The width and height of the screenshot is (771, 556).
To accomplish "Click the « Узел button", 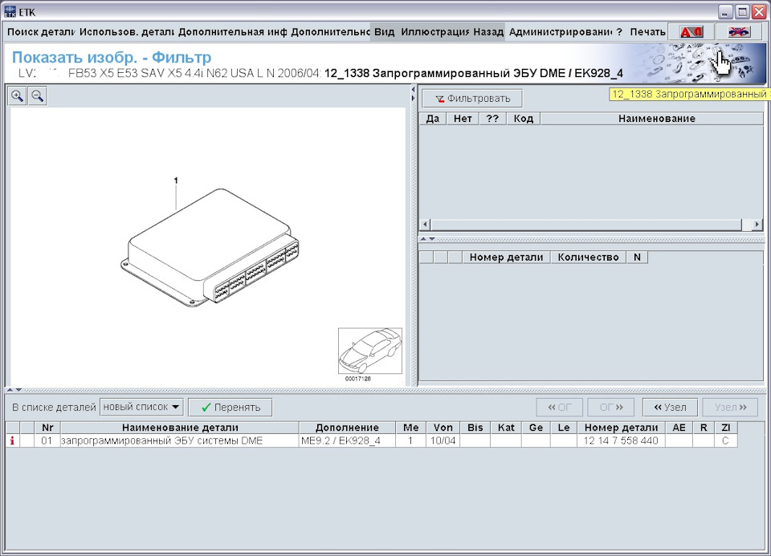I will tap(670, 408).
